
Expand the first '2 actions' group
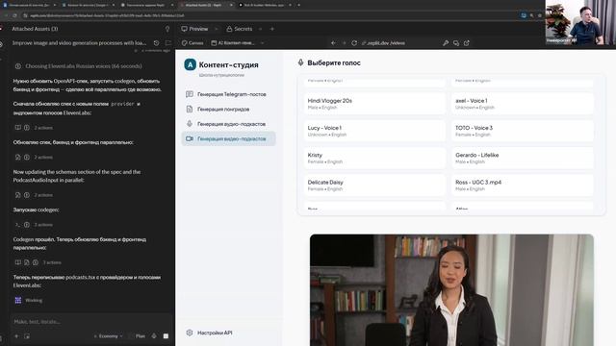click(34, 128)
